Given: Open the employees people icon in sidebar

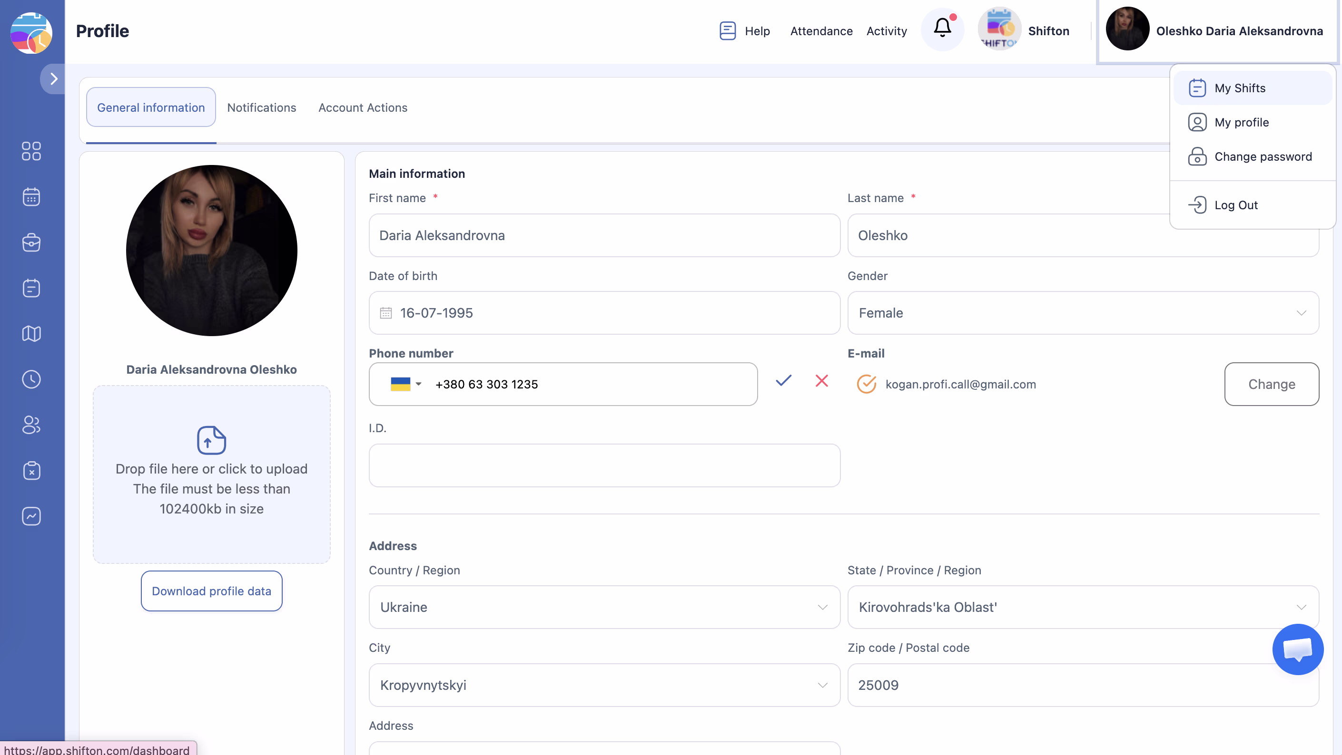Looking at the screenshot, I should coord(31,425).
